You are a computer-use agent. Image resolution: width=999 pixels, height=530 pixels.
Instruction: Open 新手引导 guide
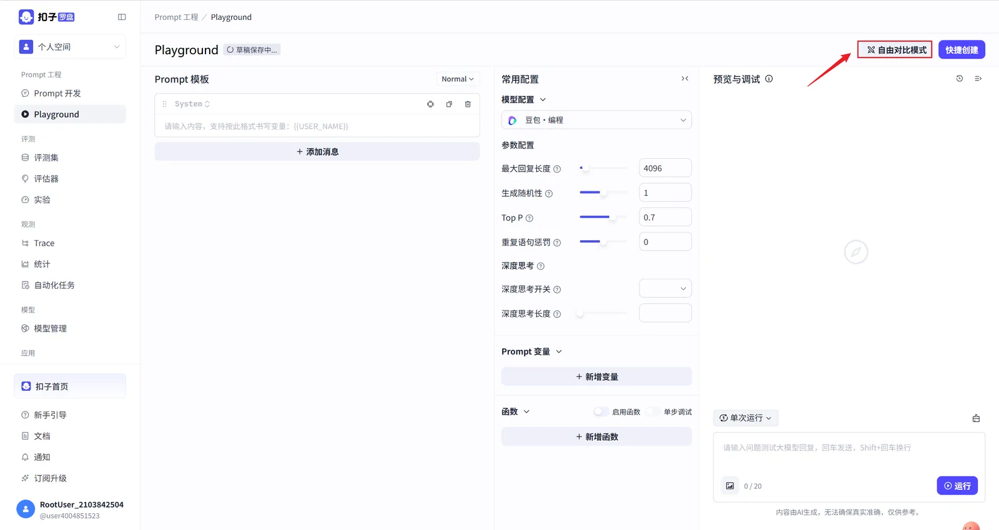coord(70,415)
